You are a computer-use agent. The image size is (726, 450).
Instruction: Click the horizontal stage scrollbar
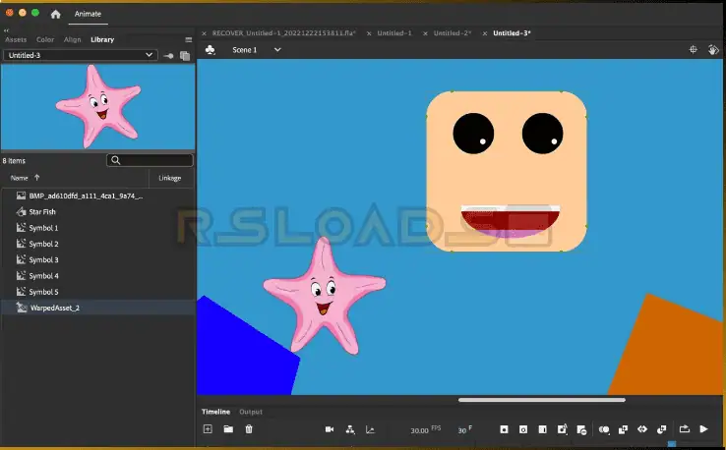(541, 400)
